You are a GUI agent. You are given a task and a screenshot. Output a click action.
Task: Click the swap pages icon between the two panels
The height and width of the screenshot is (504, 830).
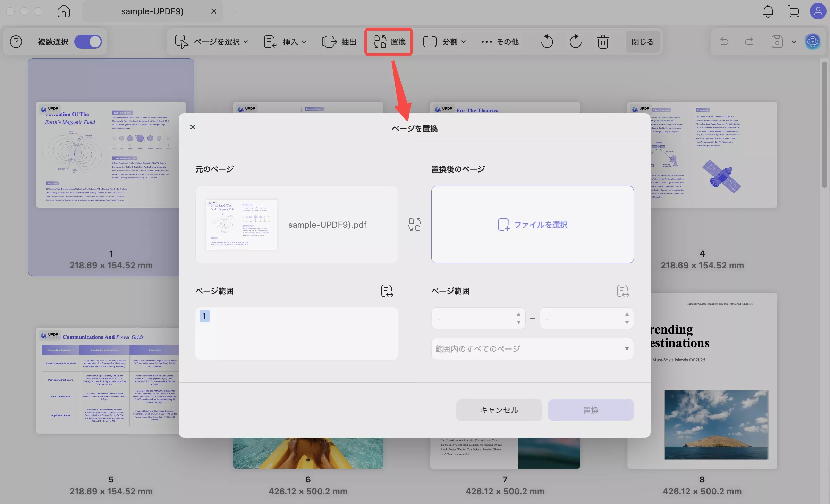point(414,224)
